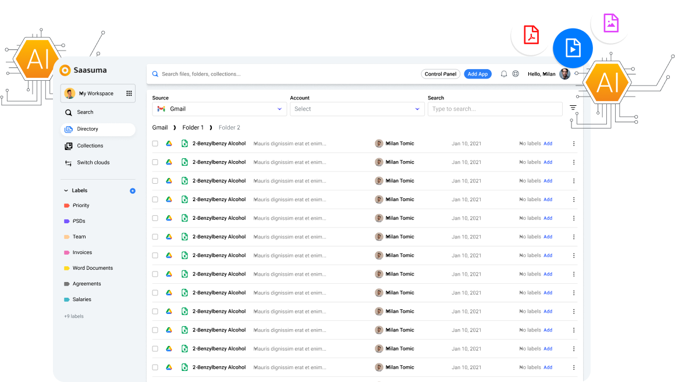This screenshot has height=382, width=675.
Task: Expand the Account Select dropdown
Action: (x=357, y=109)
